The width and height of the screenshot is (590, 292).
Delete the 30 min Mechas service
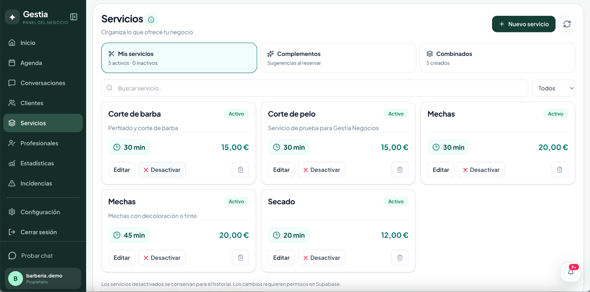(x=559, y=170)
